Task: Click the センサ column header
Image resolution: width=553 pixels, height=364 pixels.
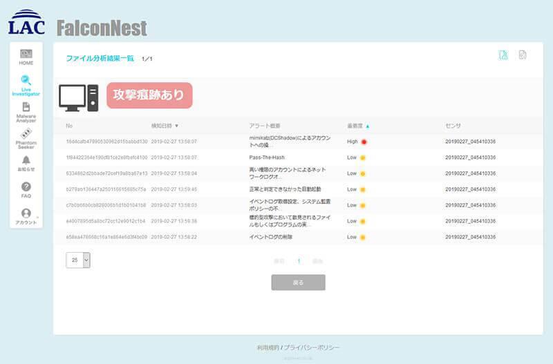Action: [x=453, y=126]
